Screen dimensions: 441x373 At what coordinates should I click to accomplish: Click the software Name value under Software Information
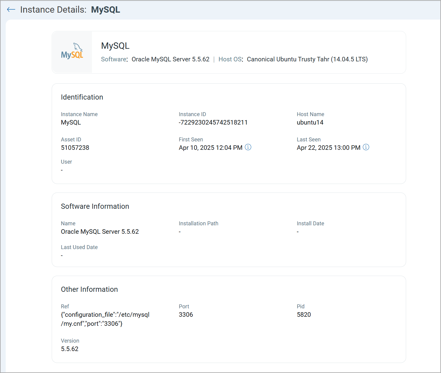coord(100,232)
